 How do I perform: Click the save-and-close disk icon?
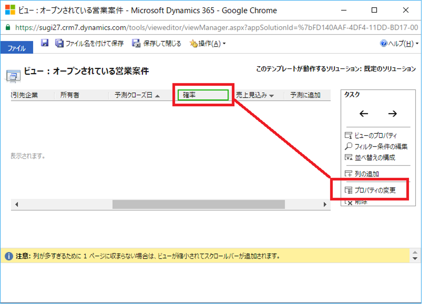point(136,43)
